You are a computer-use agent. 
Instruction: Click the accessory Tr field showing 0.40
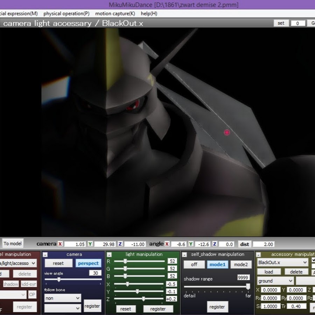point(296,306)
